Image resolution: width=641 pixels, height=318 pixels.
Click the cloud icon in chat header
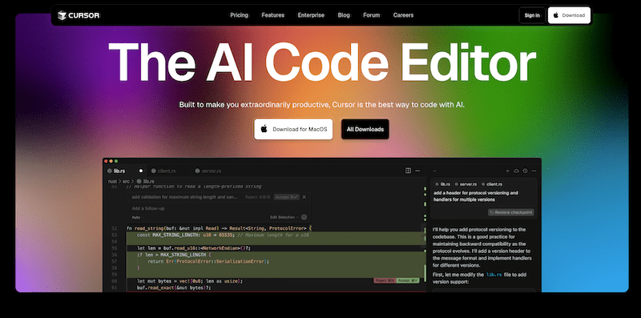[x=516, y=171]
